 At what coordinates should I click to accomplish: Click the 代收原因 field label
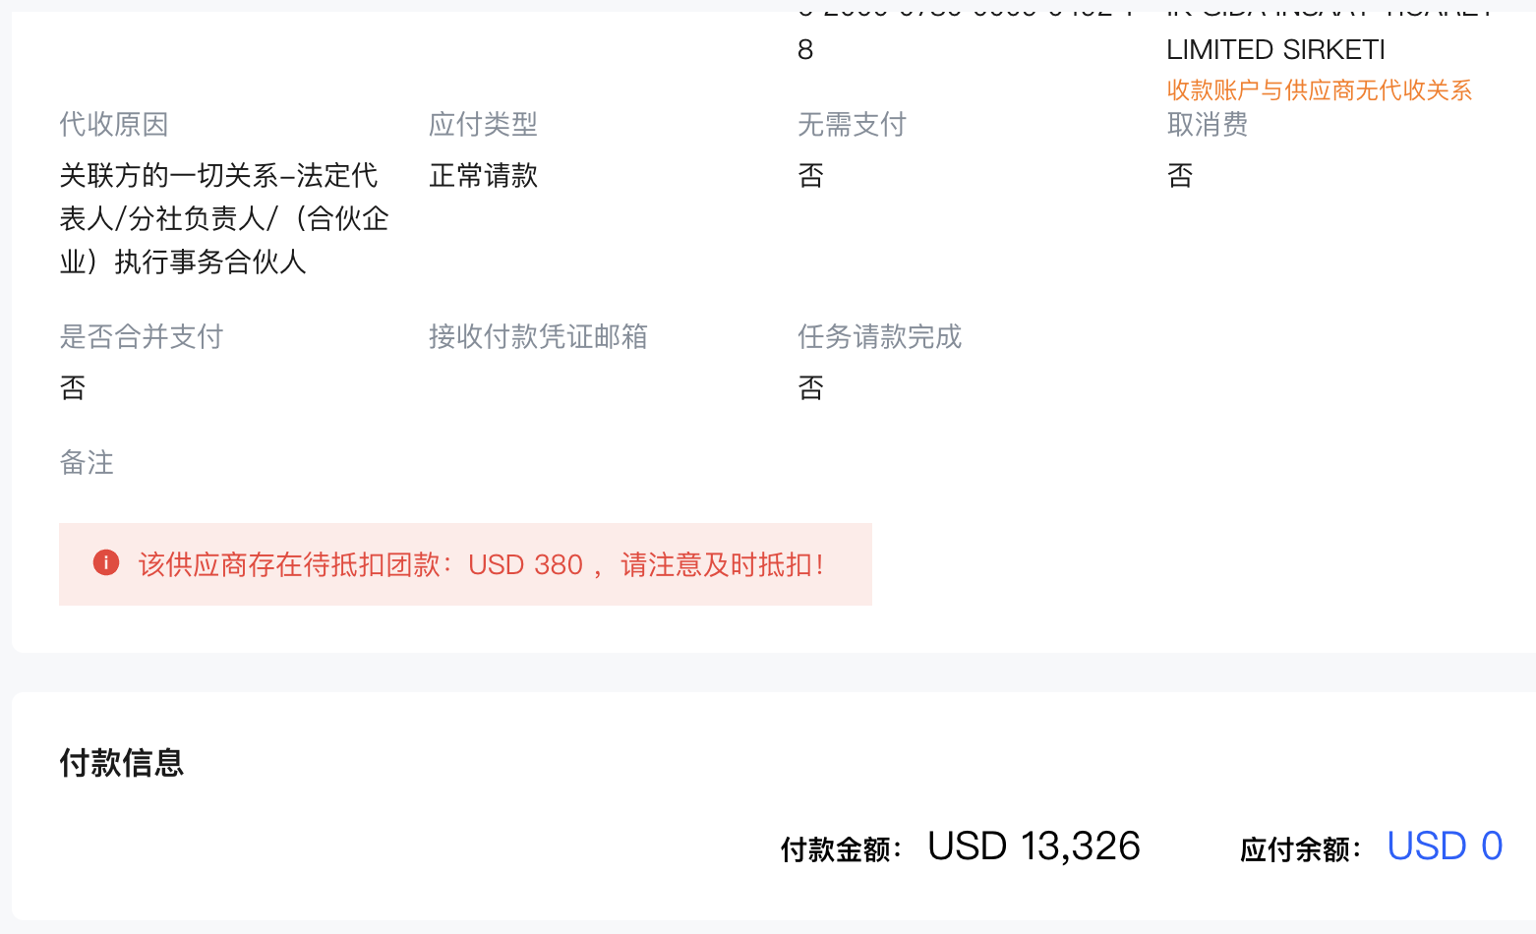pyautogui.click(x=114, y=125)
